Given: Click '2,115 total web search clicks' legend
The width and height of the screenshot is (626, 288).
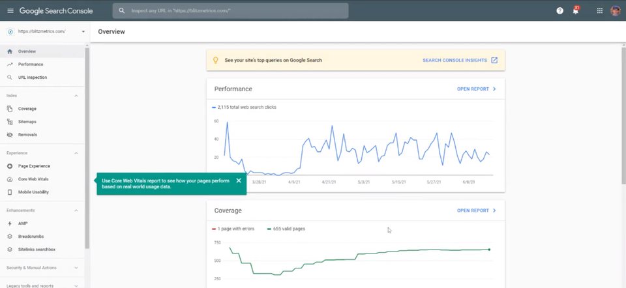Looking at the screenshot, I should tap(245, 108).
